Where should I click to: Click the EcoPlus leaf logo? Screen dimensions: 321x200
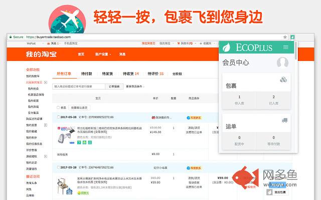(226, 47)
